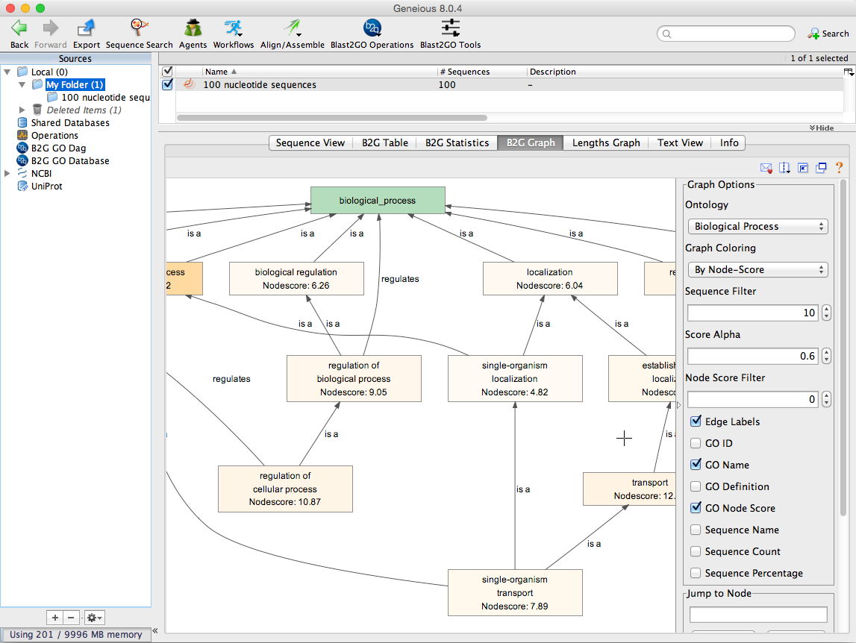The image size is (856, 643).
Task: Toggle the GO Name checkbox
Action: 696,465
